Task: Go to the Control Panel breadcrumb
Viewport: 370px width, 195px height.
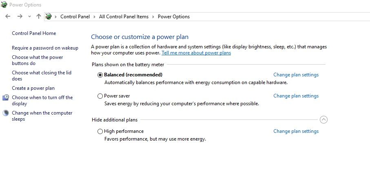Action: click(x=75, y=17)
